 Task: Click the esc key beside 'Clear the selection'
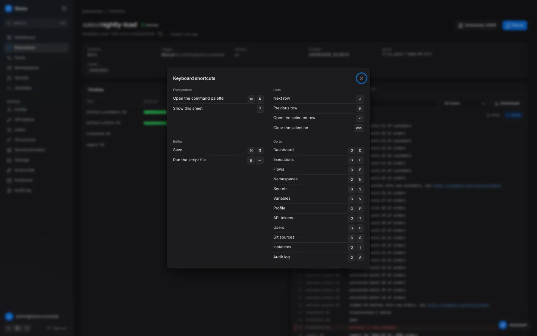point(359,128)
